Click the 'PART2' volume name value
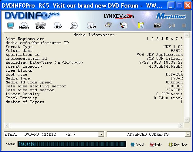The image size is (193, 152). (177, 51)
